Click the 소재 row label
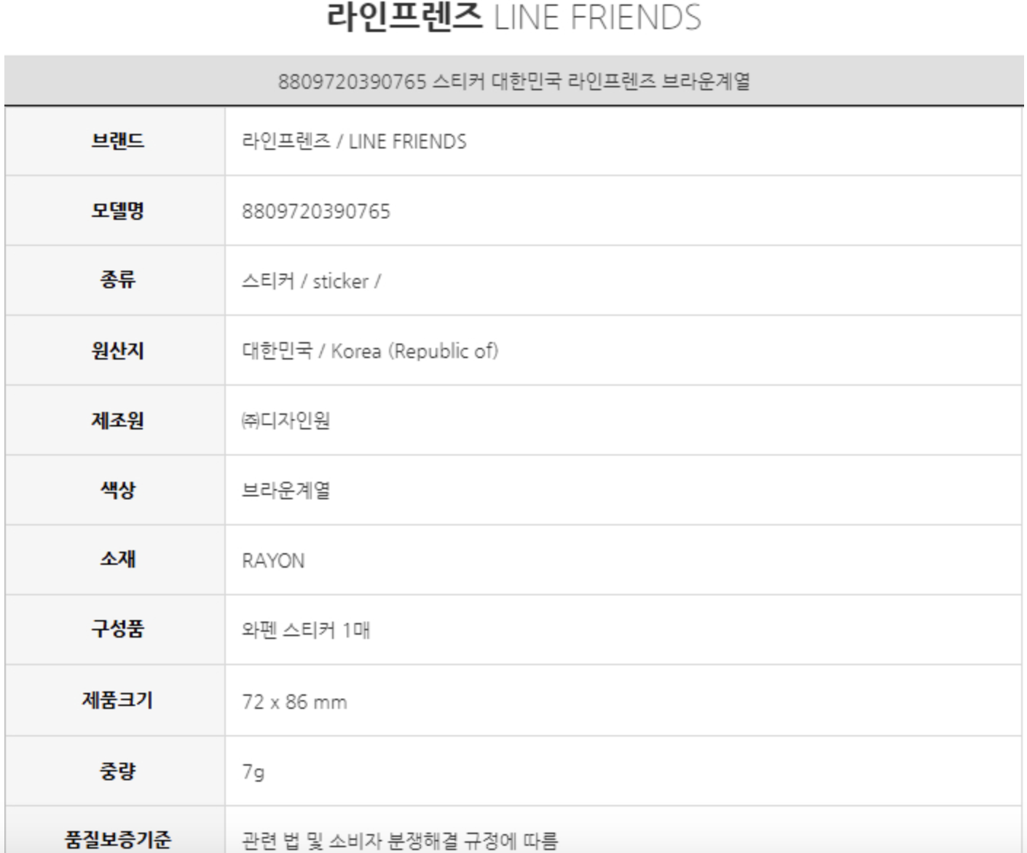This screenshot has height=853, width=1027. [117, 559]
